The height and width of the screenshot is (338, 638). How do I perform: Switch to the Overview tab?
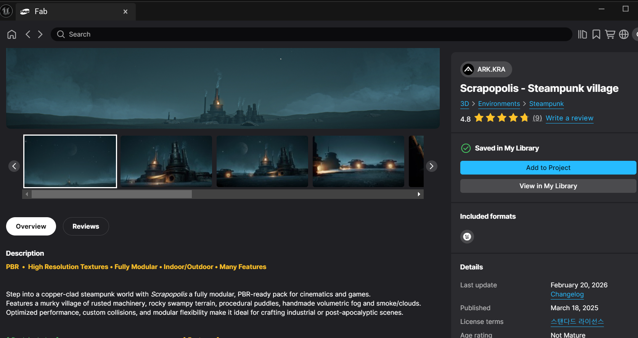coord(31,226)
